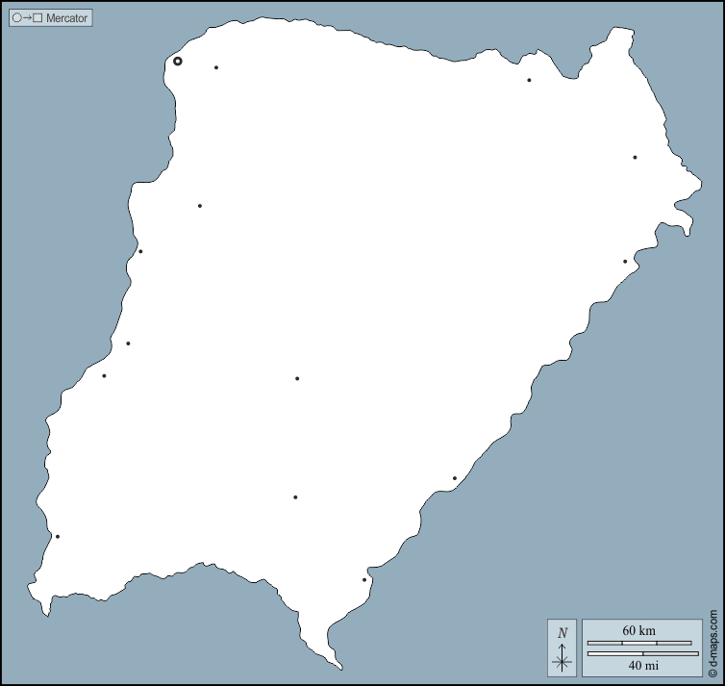Screen dimensions: 725x686
Task: Click the upper dot of the mid-west pair
Action: pos(128,343)
